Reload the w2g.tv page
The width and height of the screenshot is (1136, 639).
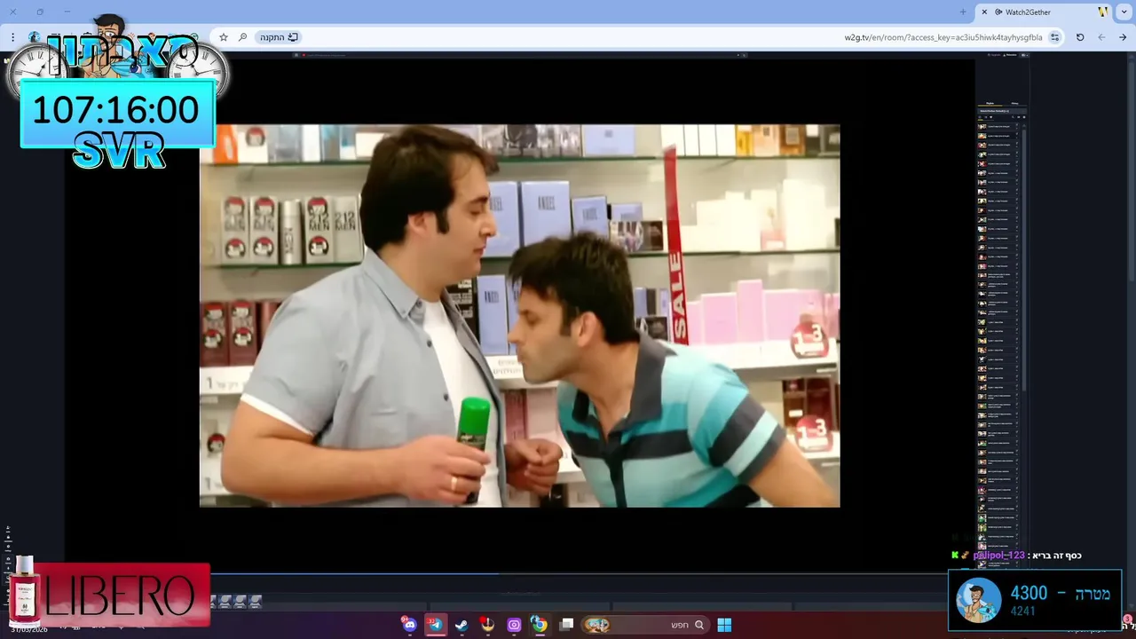point(1080,37)
